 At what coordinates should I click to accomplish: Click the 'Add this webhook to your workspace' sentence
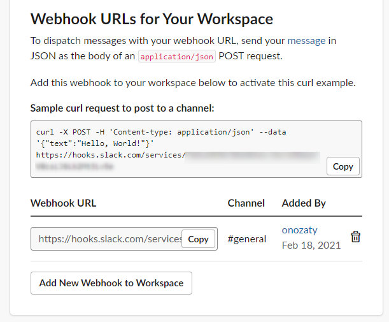[x=193, y=83]
